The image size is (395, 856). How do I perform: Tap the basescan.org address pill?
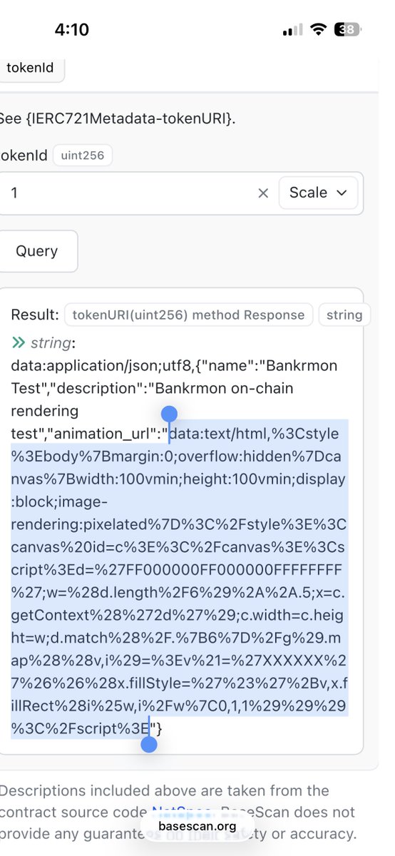pyautogui.click(x=197, y=826)
